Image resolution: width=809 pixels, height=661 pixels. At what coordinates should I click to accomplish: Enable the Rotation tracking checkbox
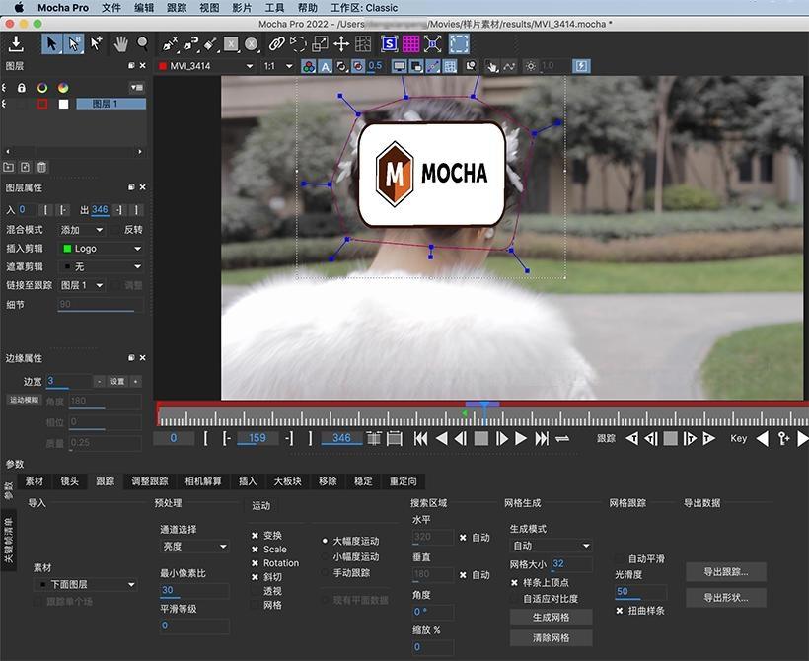point(257,562)
